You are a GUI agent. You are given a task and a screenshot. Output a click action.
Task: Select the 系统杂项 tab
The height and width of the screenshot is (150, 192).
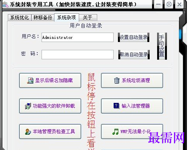(67, 18)
